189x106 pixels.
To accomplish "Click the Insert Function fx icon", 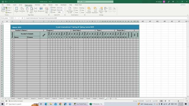I will point(22,18).
